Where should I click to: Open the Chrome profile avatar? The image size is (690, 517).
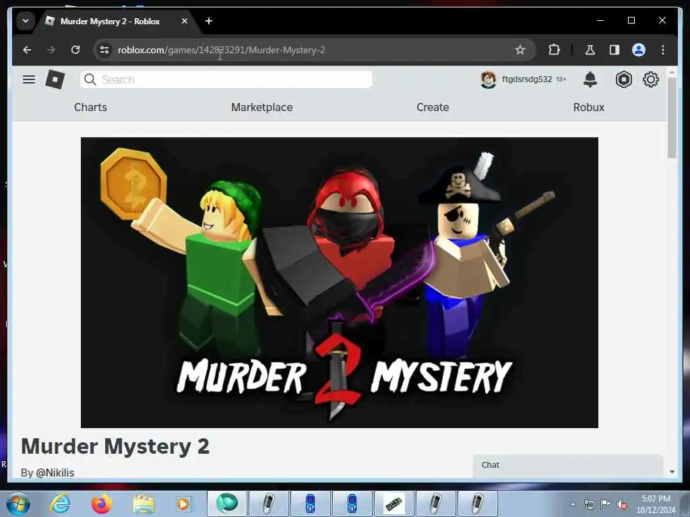pos(639,50)
